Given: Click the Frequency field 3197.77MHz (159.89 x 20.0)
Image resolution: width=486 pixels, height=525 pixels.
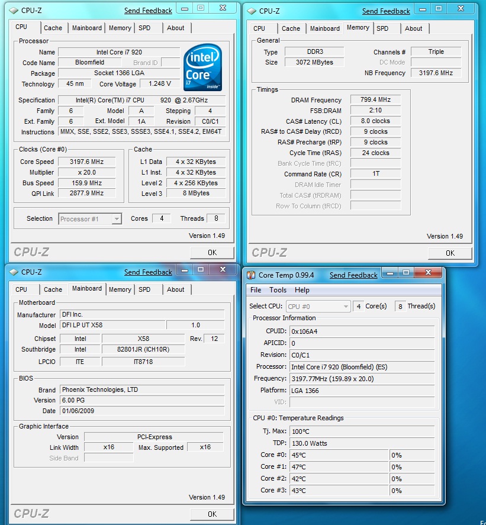Looking at the screenshot, I should point(362,379).
